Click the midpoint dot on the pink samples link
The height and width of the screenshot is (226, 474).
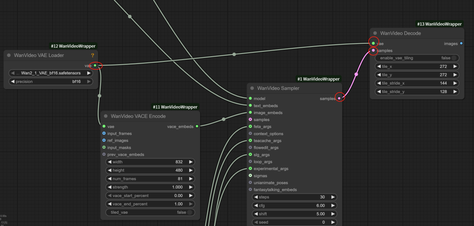356,75
